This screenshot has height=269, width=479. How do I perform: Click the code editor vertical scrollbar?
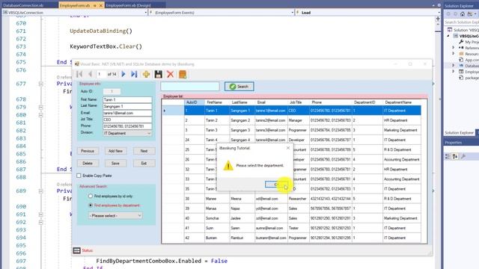[x=438, y=146]
